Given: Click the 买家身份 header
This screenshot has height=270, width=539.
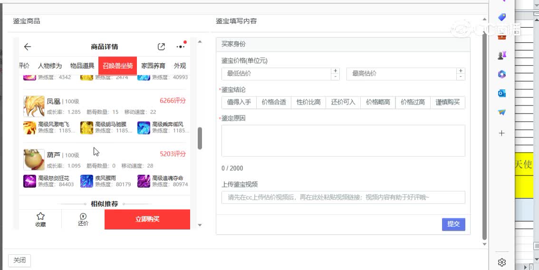Looking at the screenshot, I should [x=343, y=44].
